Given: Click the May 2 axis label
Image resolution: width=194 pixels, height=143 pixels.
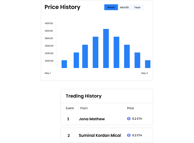Looking at the screenshot, I should pos(145,73).
